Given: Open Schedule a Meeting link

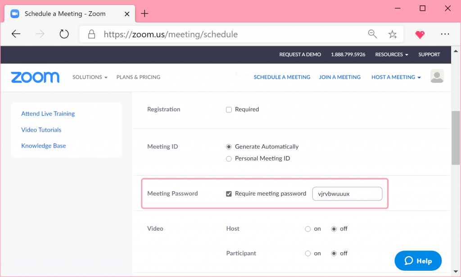Looking at the screenshot, I should pos(282,77).
